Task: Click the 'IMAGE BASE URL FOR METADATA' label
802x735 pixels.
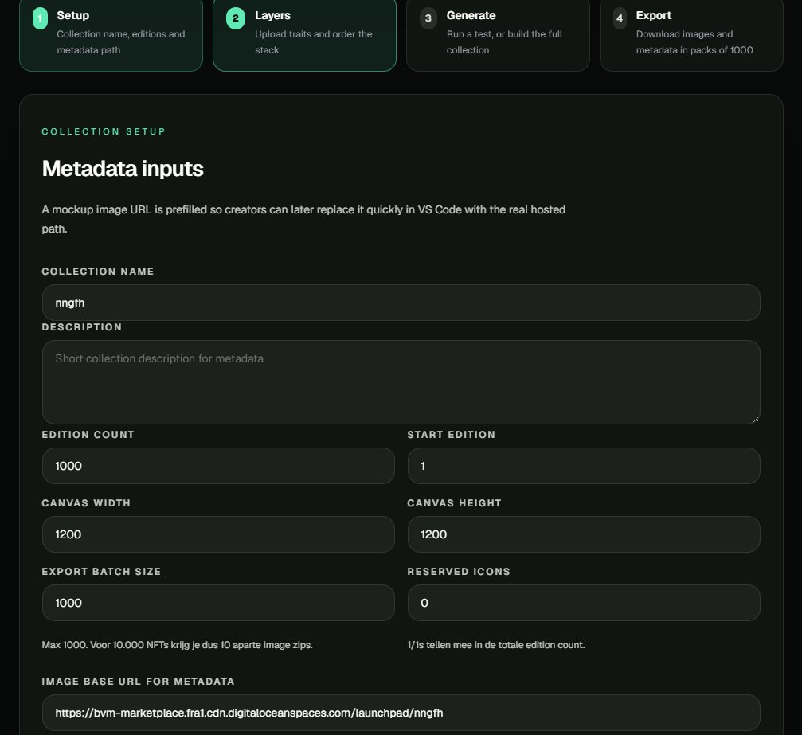Action: tap(138, 682)
